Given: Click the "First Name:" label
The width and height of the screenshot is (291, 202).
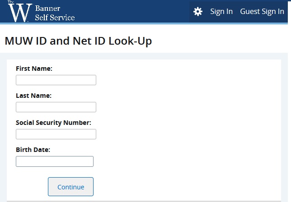Looking at the screenshot, I should point(34,69).
